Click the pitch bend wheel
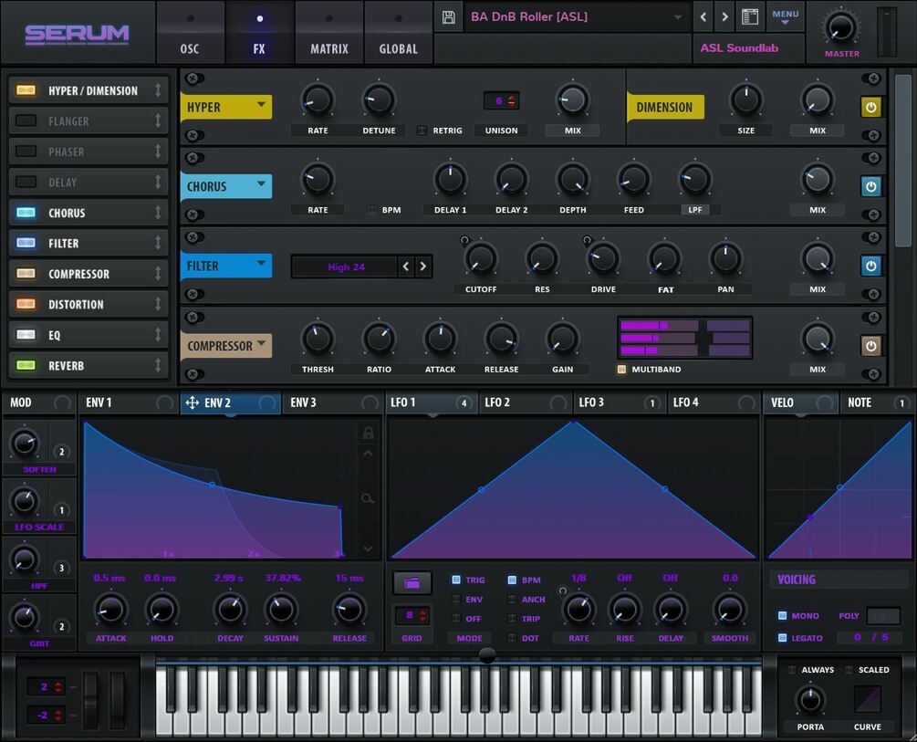The image size is (917, 742). point(90,700)
